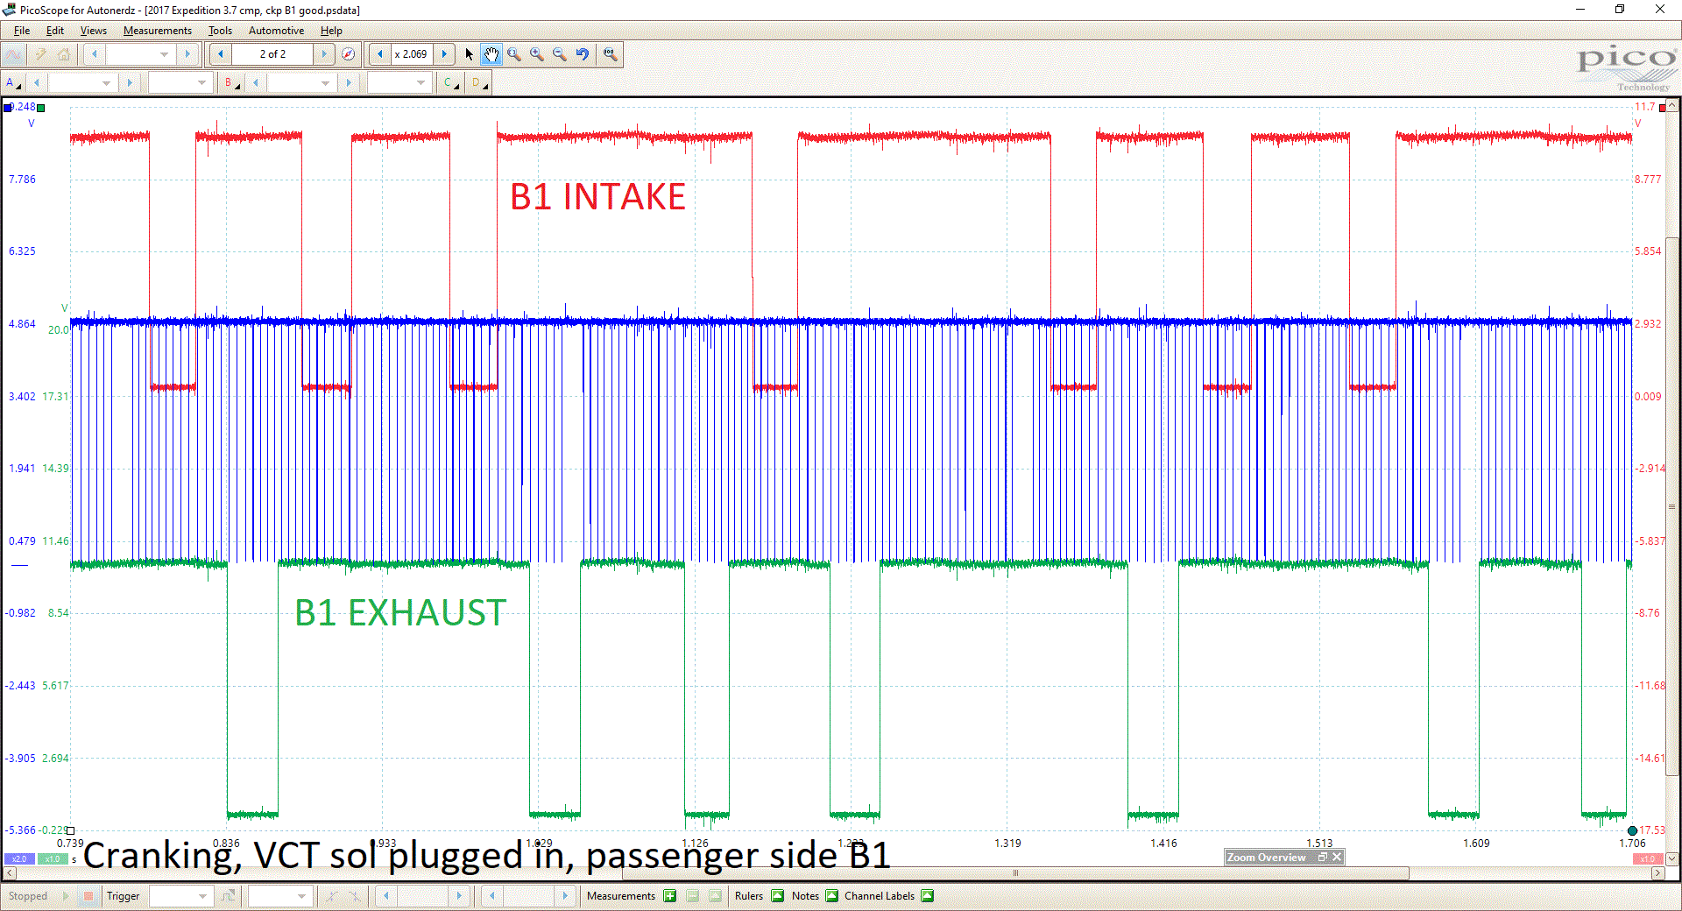Undo the last zoom action
This screenshot has height=911, width=1682.
583,54
